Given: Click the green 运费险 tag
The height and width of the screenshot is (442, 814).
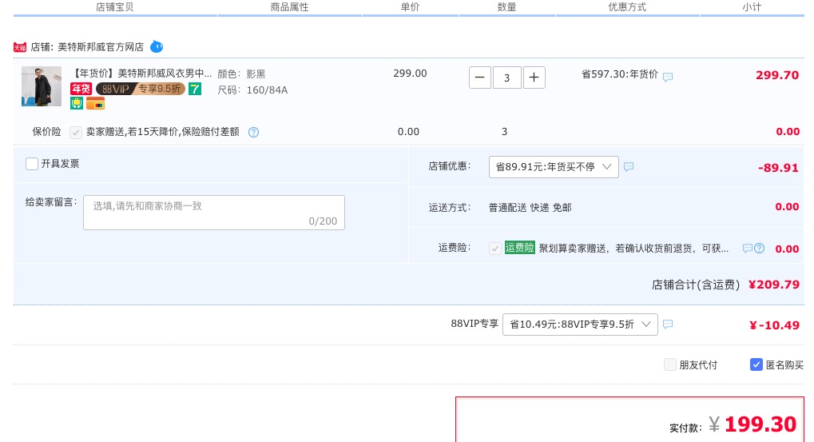Looking at the screenshot, I should [520, 248].
